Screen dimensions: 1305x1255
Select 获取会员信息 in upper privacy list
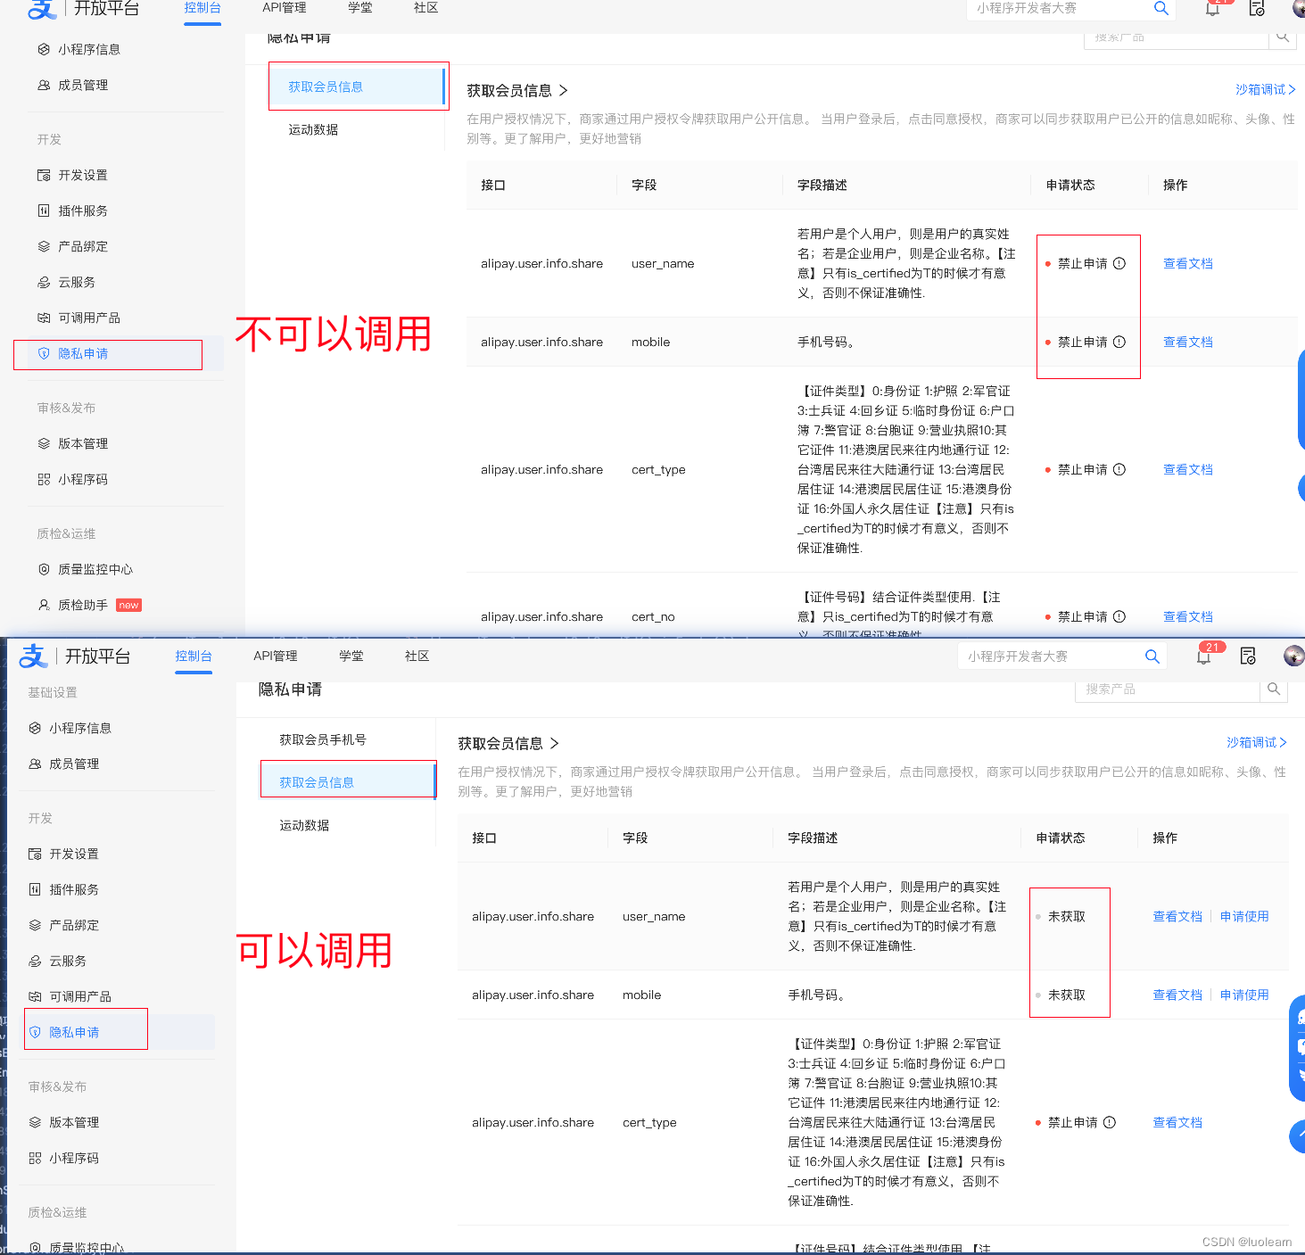tap(357, 87)
